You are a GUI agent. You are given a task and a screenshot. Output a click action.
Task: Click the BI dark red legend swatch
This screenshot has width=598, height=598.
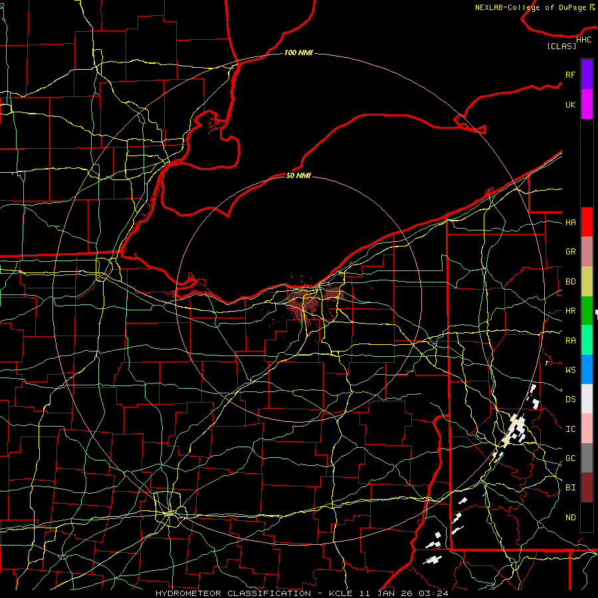tap(587, 488)
